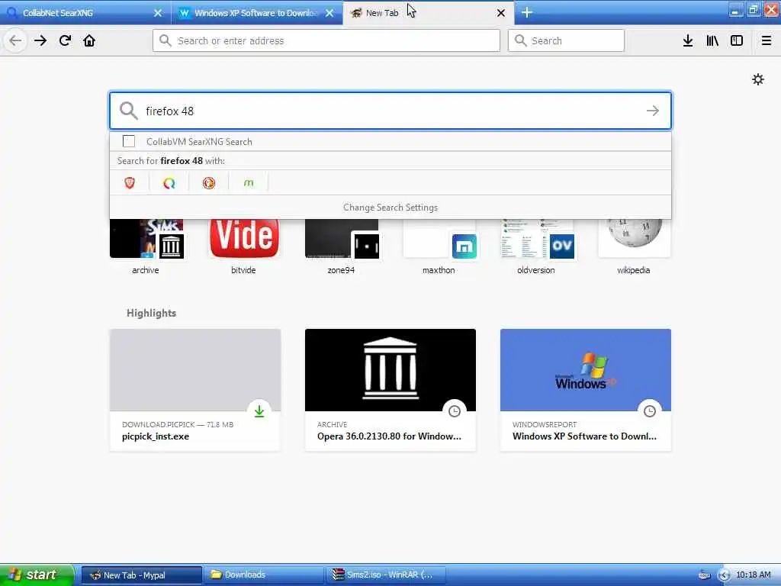Open the hamburger application menu

pos(767,40)
